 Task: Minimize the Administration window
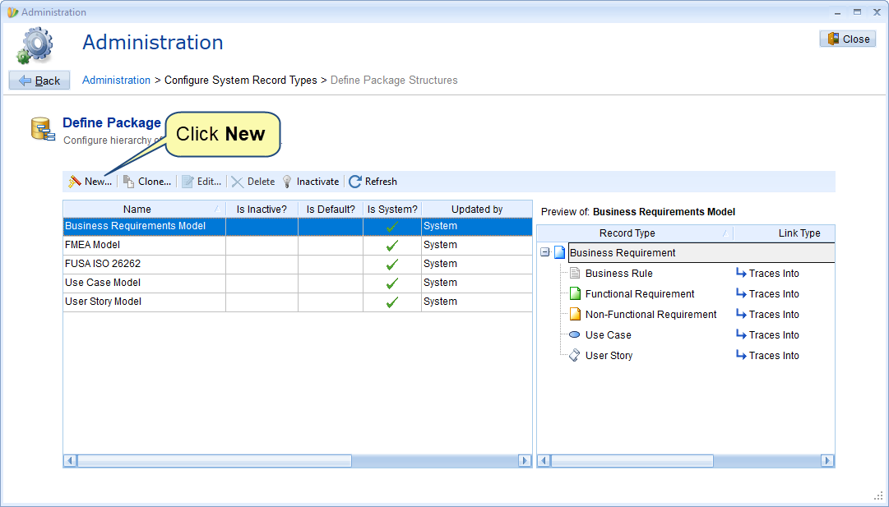click(837, 12)
